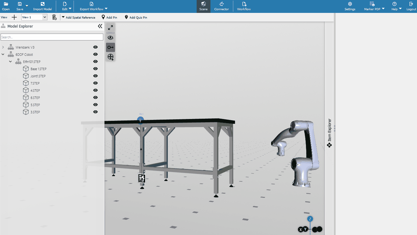Open the Item Explorer side panel
Viewport: 417px width, 235px height.
point(329,133)
